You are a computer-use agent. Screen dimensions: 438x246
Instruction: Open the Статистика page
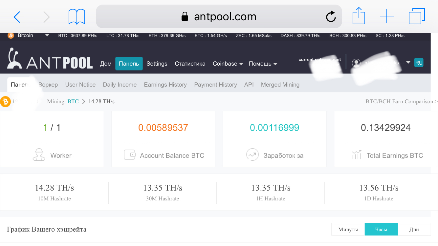point(190,64)
